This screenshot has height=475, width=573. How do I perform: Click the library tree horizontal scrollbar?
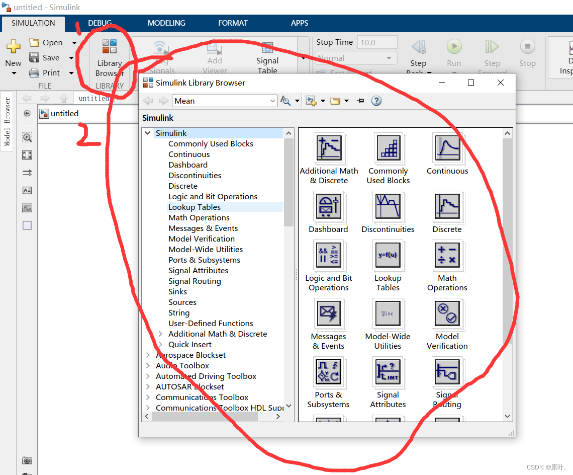pos(205,417)
